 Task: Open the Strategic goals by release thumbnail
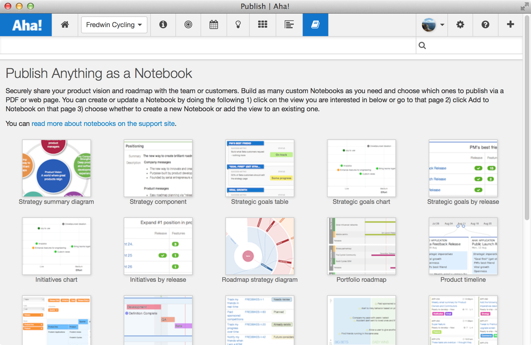[463, 168]
